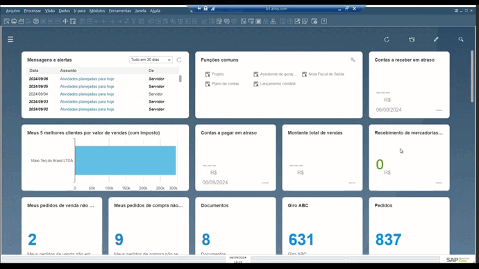
Task: Go to previous record arrow
Action: [104, 21]
